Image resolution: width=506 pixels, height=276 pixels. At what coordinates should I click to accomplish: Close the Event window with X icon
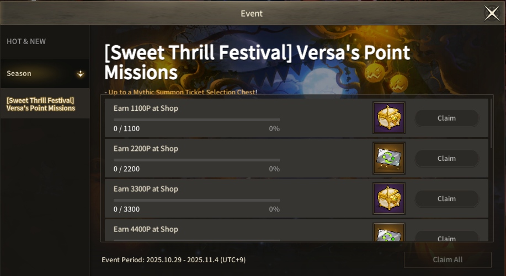491,13
